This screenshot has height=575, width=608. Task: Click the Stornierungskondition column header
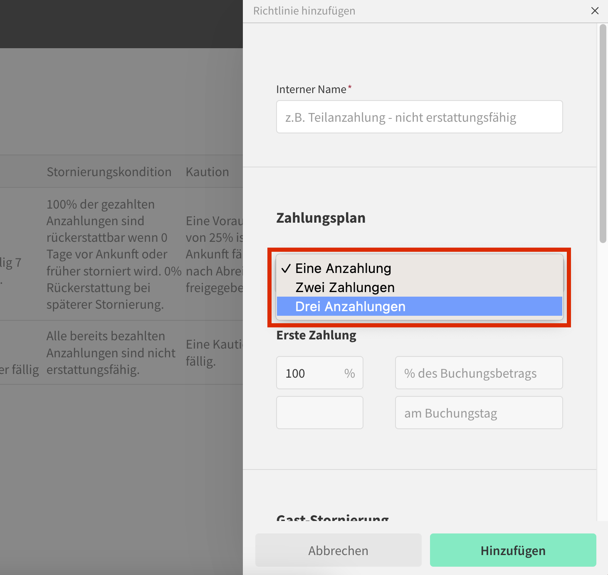point(109,172)
